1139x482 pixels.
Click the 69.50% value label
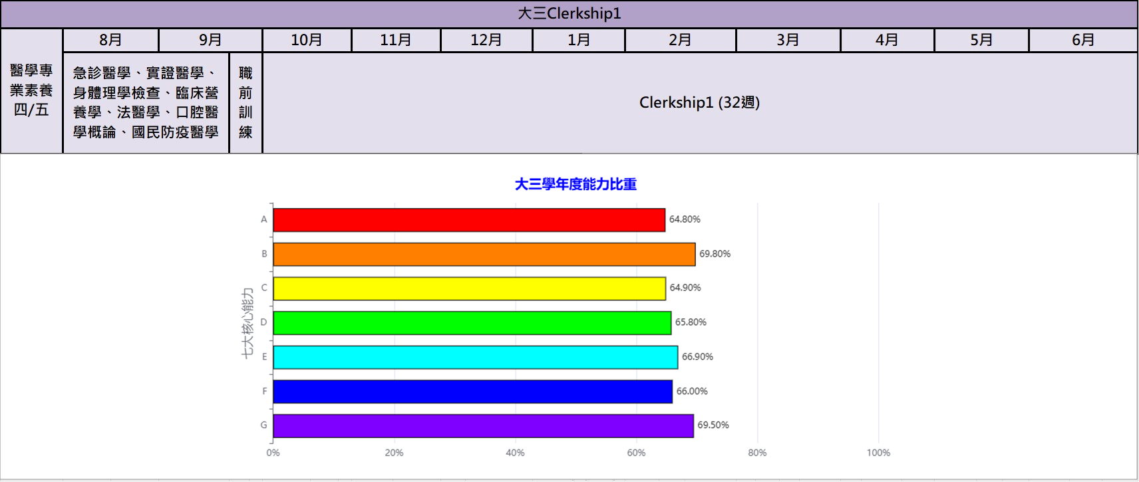713,425
